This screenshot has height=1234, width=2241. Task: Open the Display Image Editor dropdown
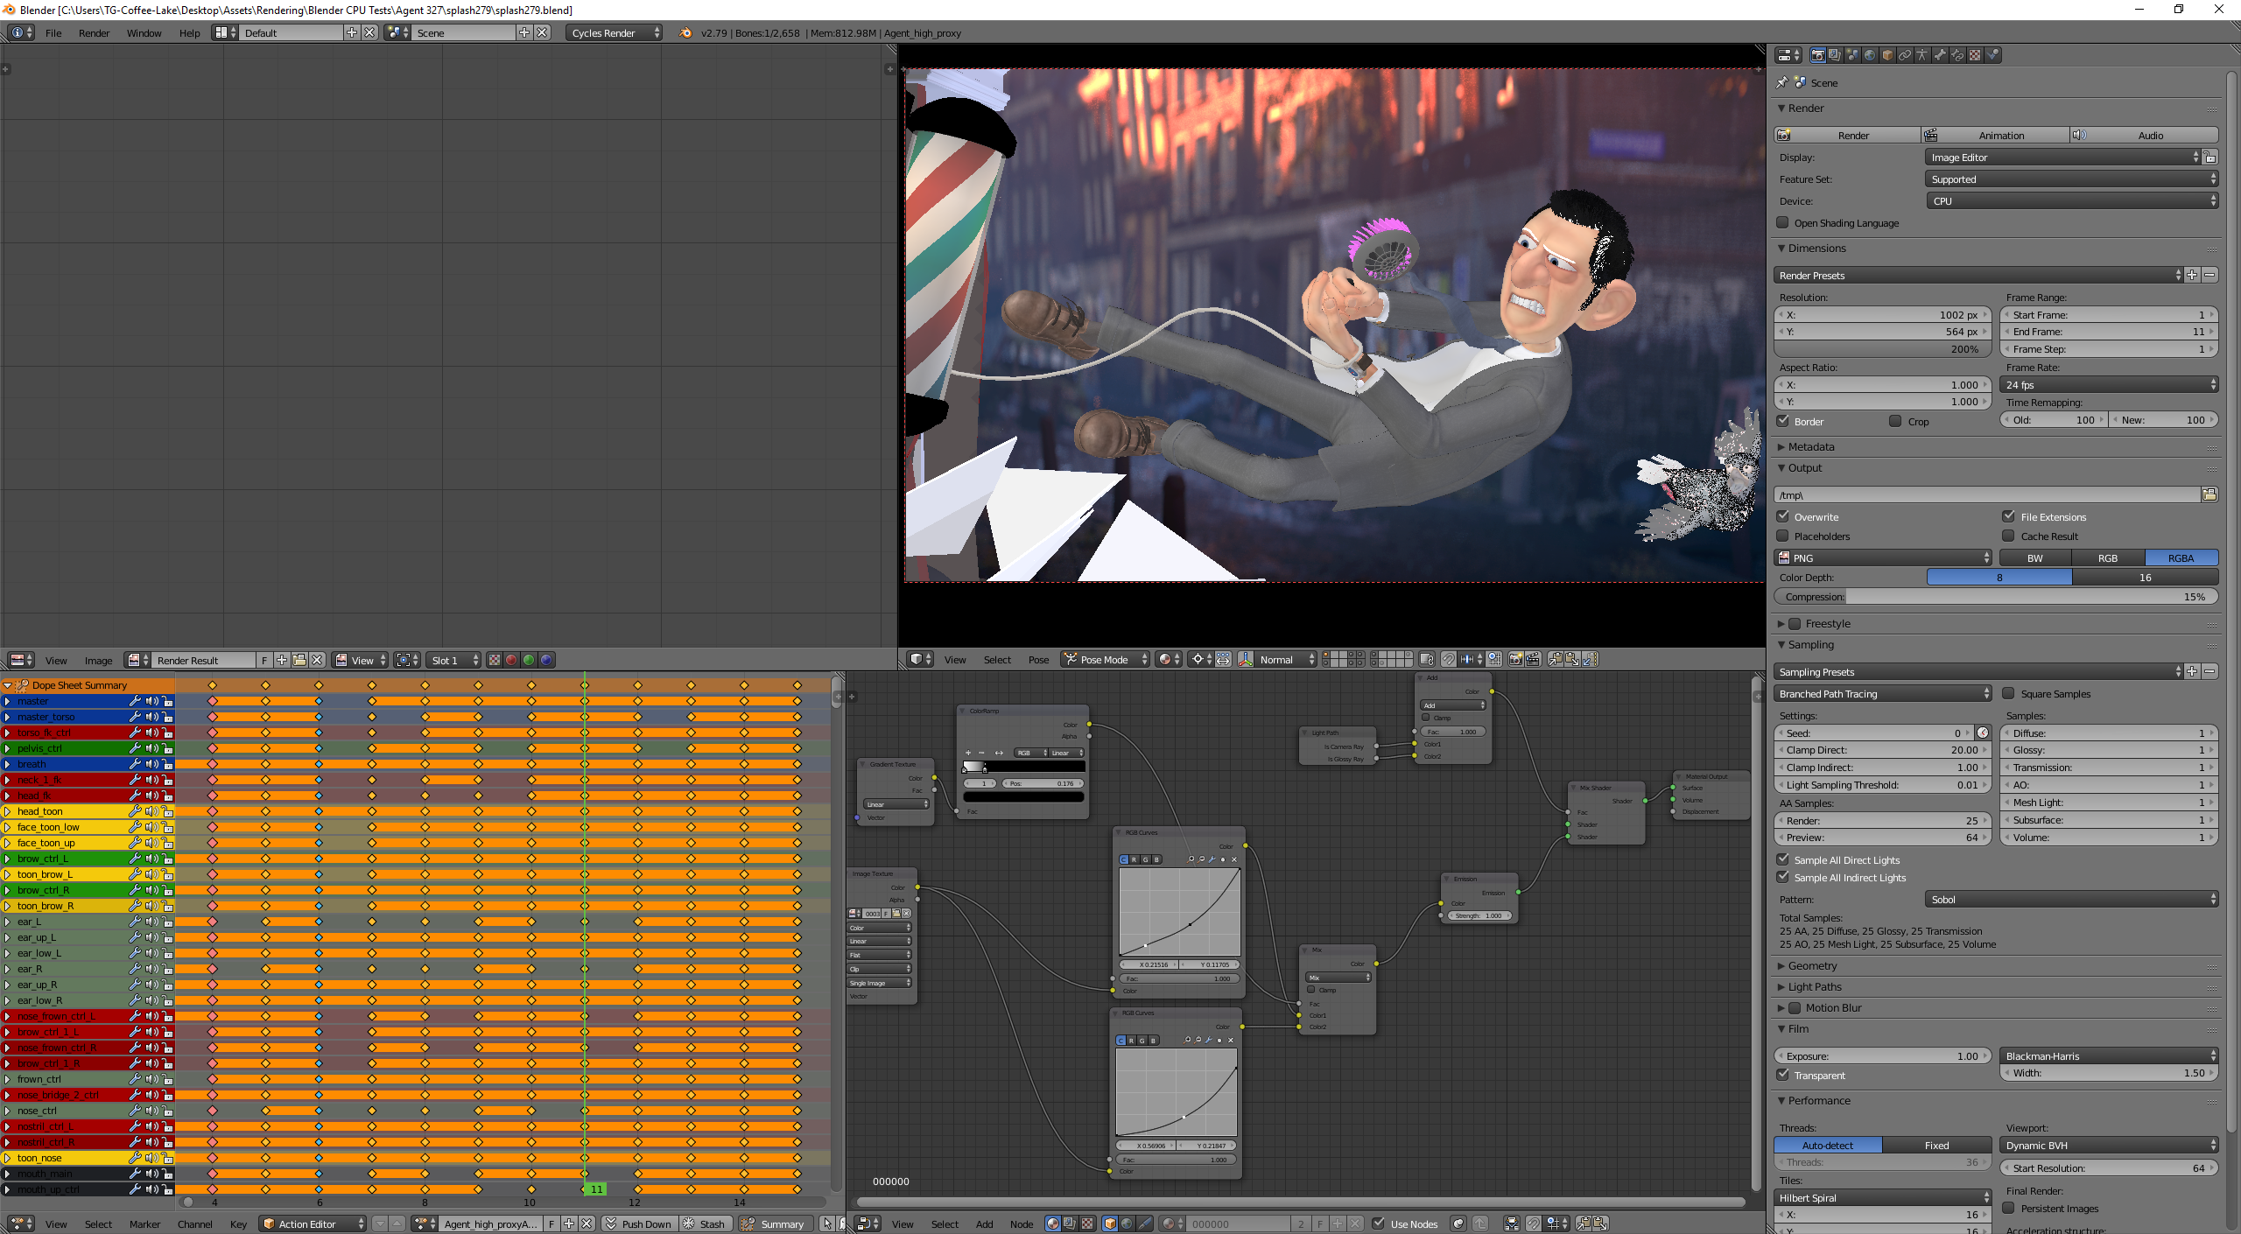coord(2064,158)
